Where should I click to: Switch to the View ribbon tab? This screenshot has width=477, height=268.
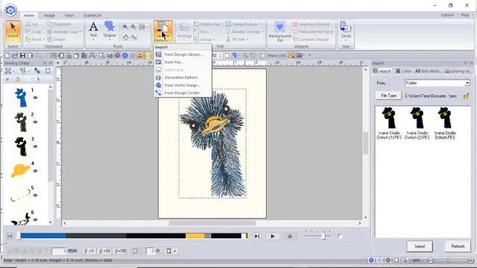coord(69,15)
